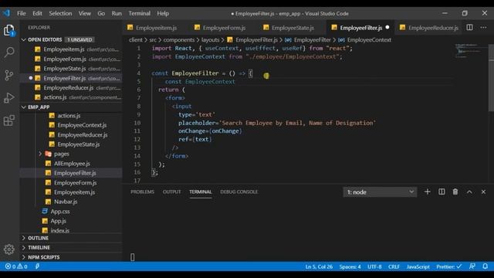494x278 pixels.
Task: Create a new terminal with plus icon
Action: tap(427, 192)
